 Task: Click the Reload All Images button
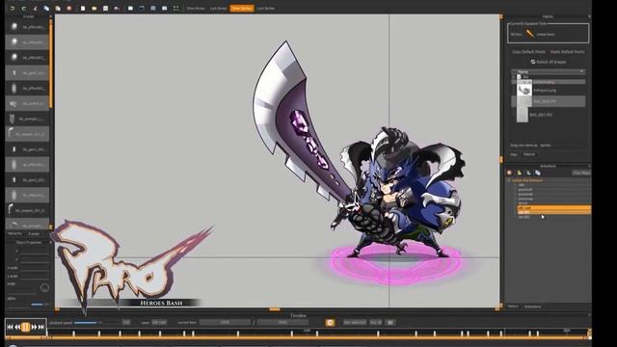549,62
